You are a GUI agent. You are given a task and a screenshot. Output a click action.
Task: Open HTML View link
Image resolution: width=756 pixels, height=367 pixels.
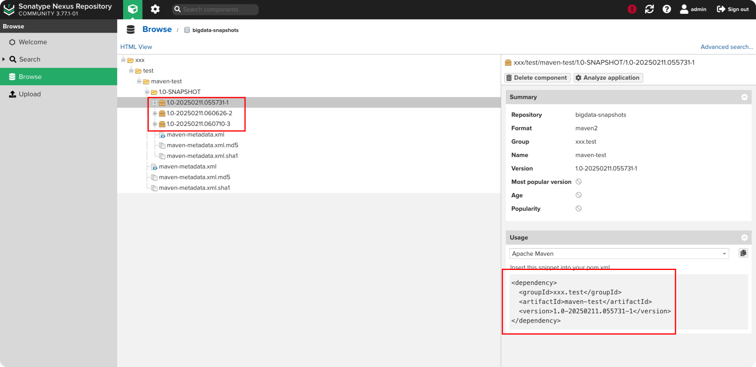[136, 47]
